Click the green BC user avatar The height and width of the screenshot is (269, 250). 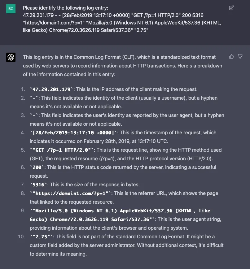(x=11, y=9)
